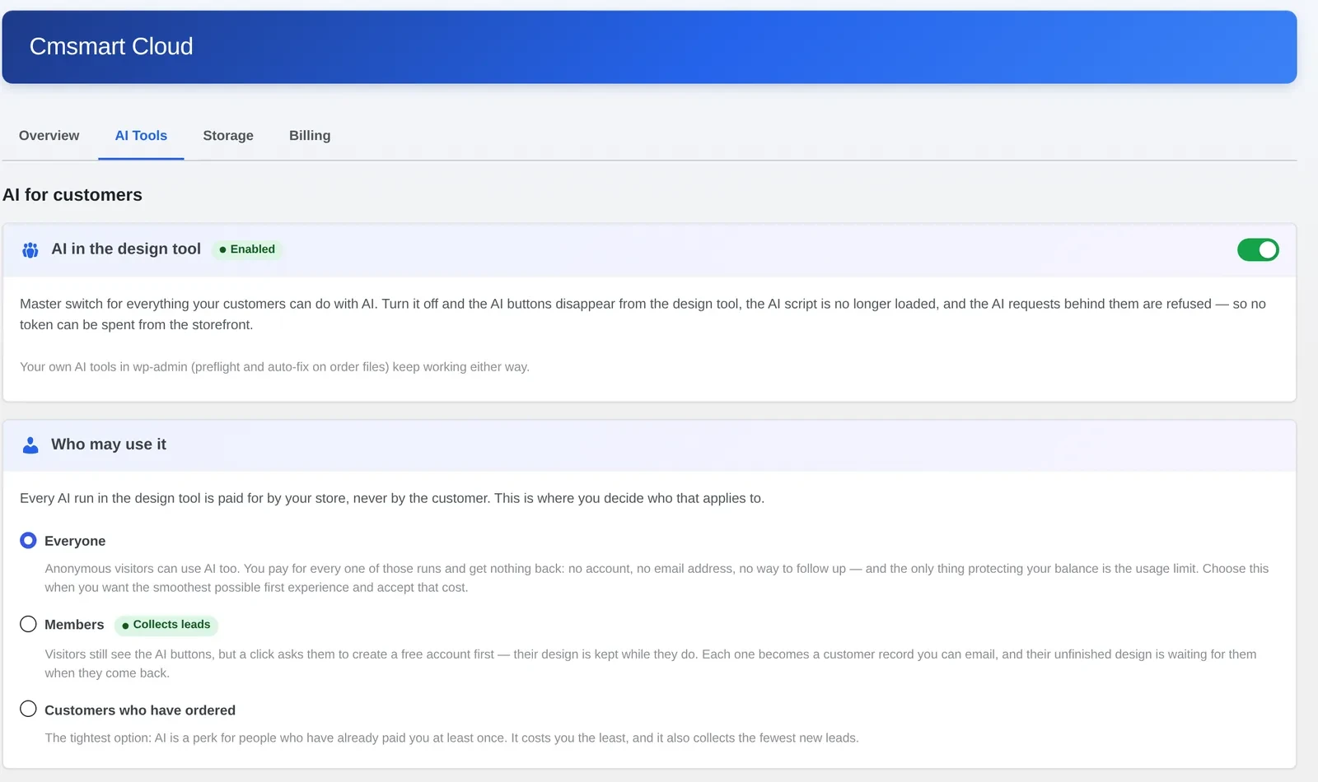The width and height of the screenshot is (1318, 782).
Task: Open the Overview tab
Action: (49, 136)
